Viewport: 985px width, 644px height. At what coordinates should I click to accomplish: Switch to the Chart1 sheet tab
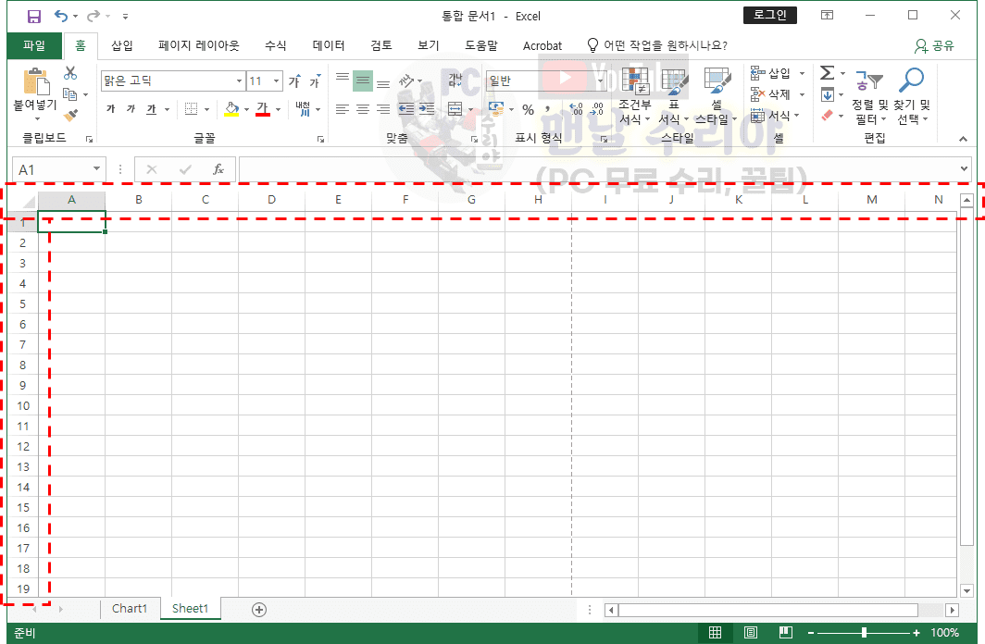pyautogui.click(x=130, y=609)
